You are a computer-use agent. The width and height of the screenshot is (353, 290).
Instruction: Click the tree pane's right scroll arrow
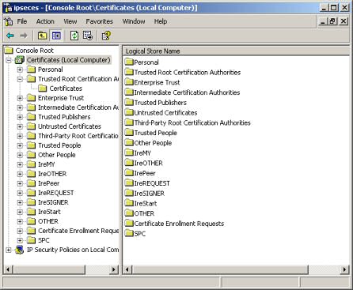click(x=114, y=269)
